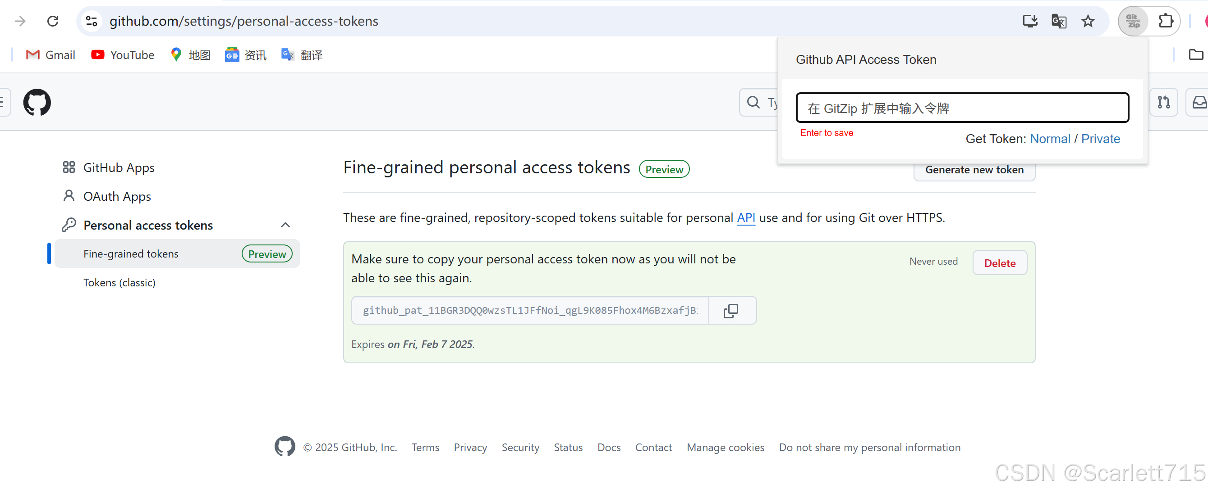Click the GitHub octocat logo
The width and height of the screenshot is (1208, 493).
click(37, 102)
